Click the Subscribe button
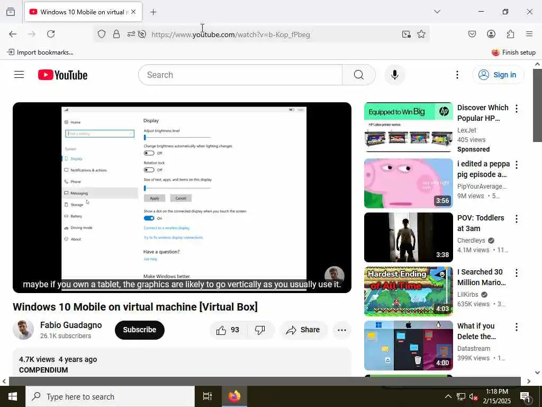 pyautogui.click(x=140, y=330)
